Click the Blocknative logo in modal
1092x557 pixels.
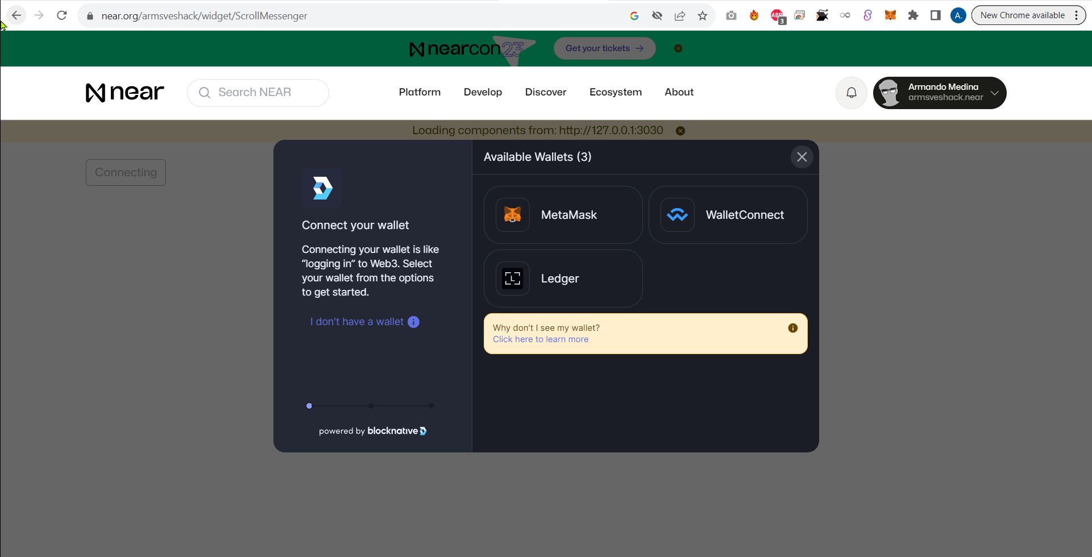pyautogui.click(x=322, y=188)
